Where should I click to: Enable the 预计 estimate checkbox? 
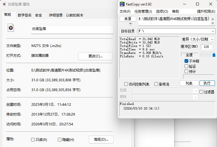(186, 71)
